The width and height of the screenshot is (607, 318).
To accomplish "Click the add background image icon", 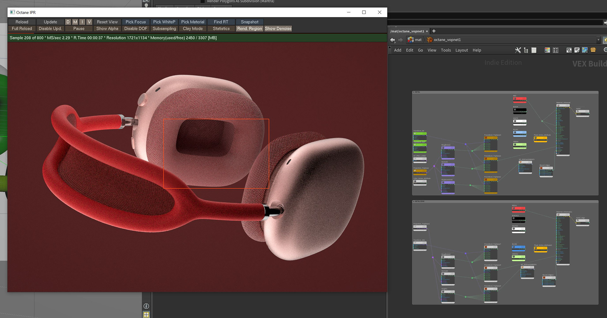I will [585, 50].
